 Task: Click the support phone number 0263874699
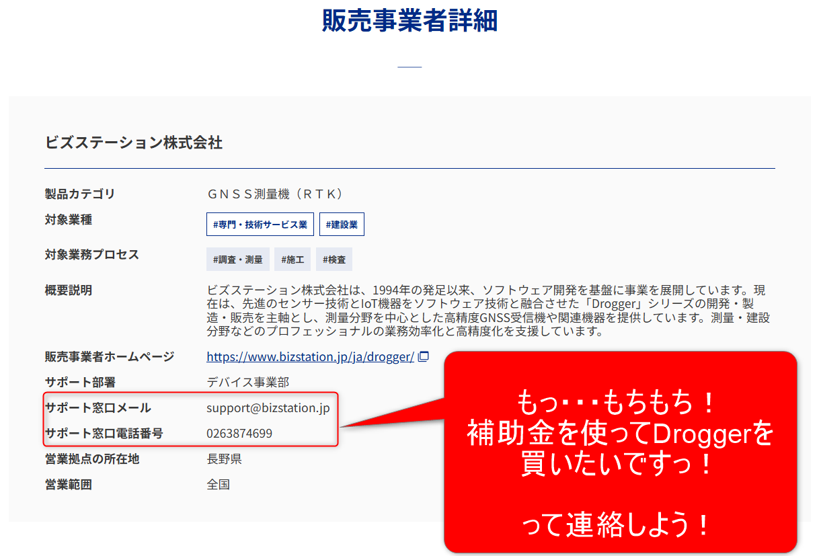click(239, 434)
